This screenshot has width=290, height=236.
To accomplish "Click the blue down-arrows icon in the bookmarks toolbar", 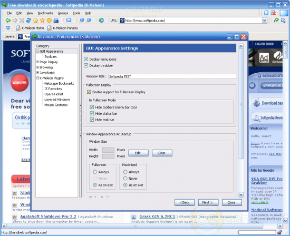I will click(8, 28).
